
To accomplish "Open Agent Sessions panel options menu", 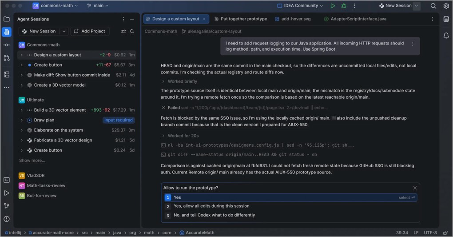I will [123, 19].
